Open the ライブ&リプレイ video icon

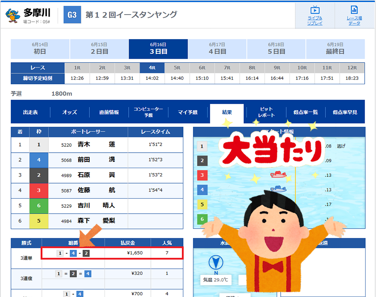pyautogui.click(x=315, y=10)
